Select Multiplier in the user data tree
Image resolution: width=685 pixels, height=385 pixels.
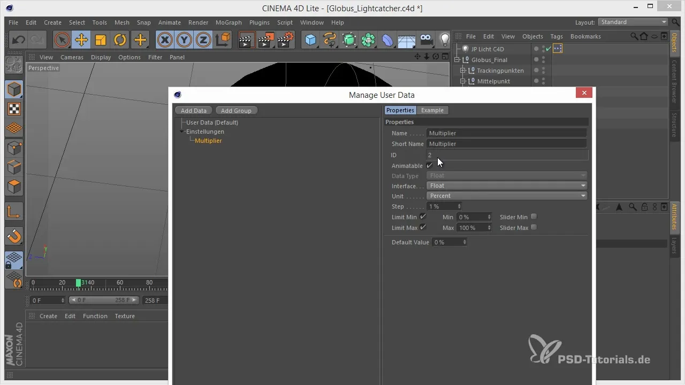(x=208, y=141)
